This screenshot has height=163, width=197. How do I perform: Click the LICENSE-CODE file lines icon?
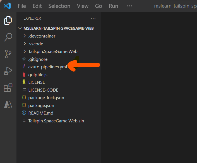pyautogui.click(x=25, y=90)
